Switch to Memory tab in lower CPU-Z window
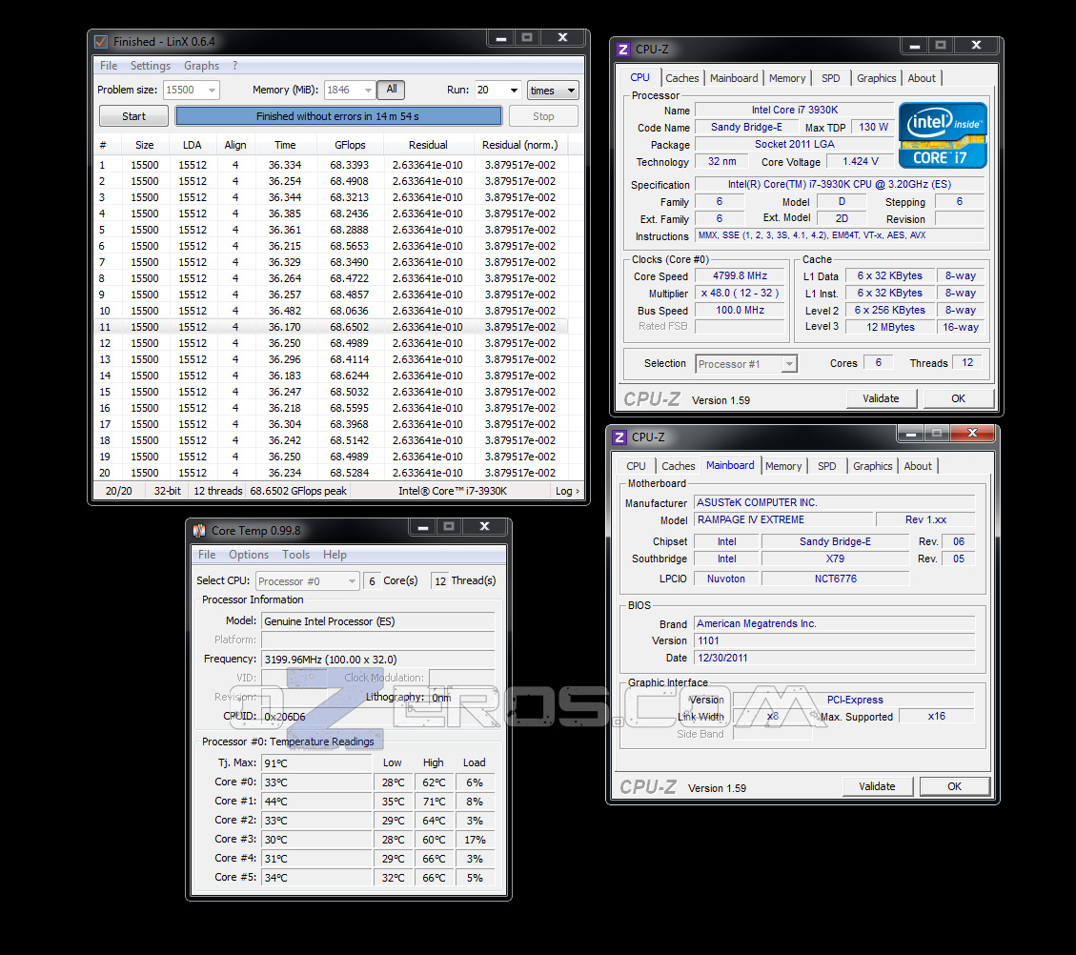This screenshot has width=1076, height=955. point(783,466)
